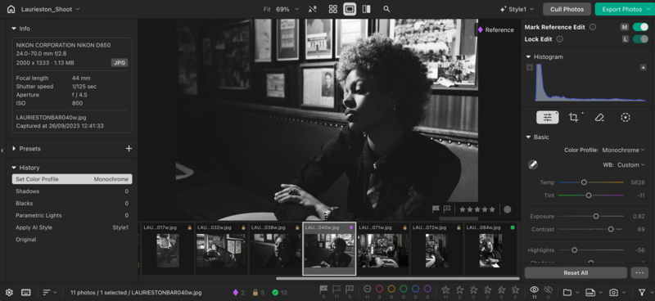Toggle the AI edits preview icon
This screenshot has width=655, height=301.
click(312, 9)
